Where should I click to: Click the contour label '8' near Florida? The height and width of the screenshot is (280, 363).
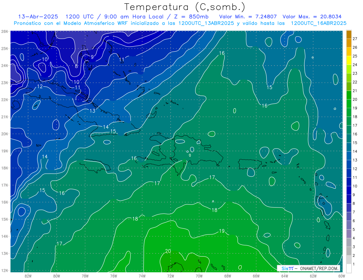(x=77, y=66)
